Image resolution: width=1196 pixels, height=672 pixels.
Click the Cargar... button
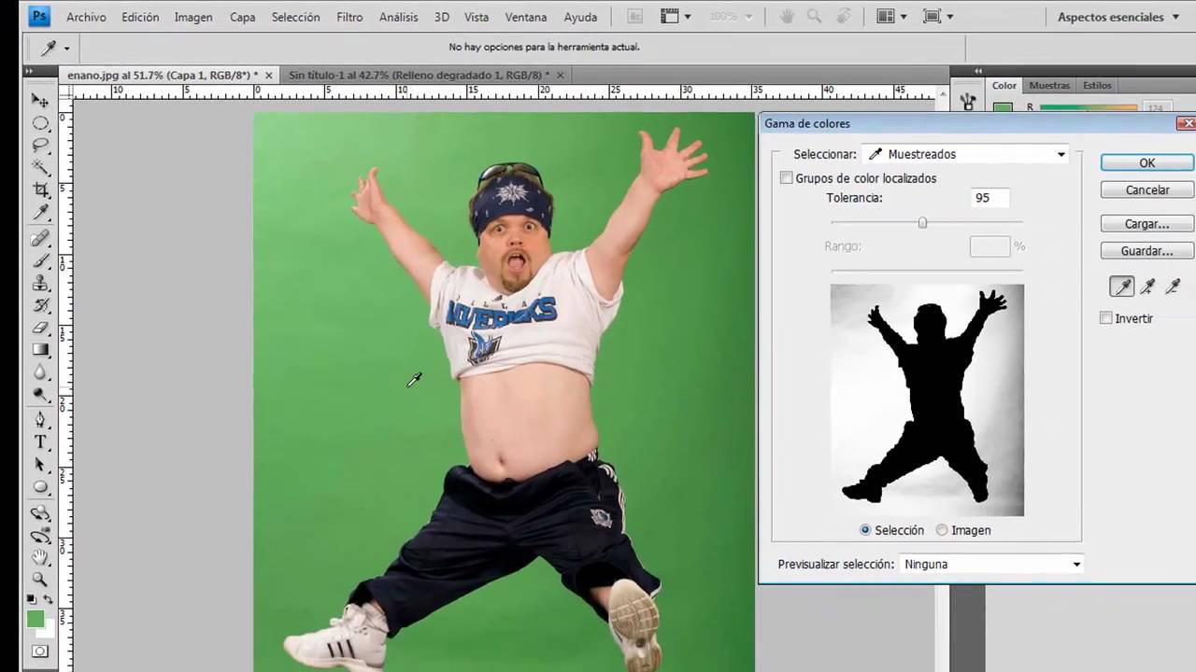point(1147,224)
